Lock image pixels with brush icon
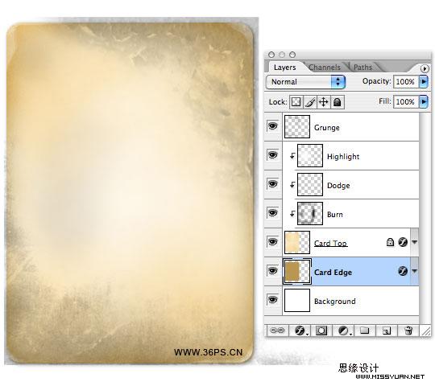Screen dimensions: 435x386 pyautogui.click(x=310, y=102)
